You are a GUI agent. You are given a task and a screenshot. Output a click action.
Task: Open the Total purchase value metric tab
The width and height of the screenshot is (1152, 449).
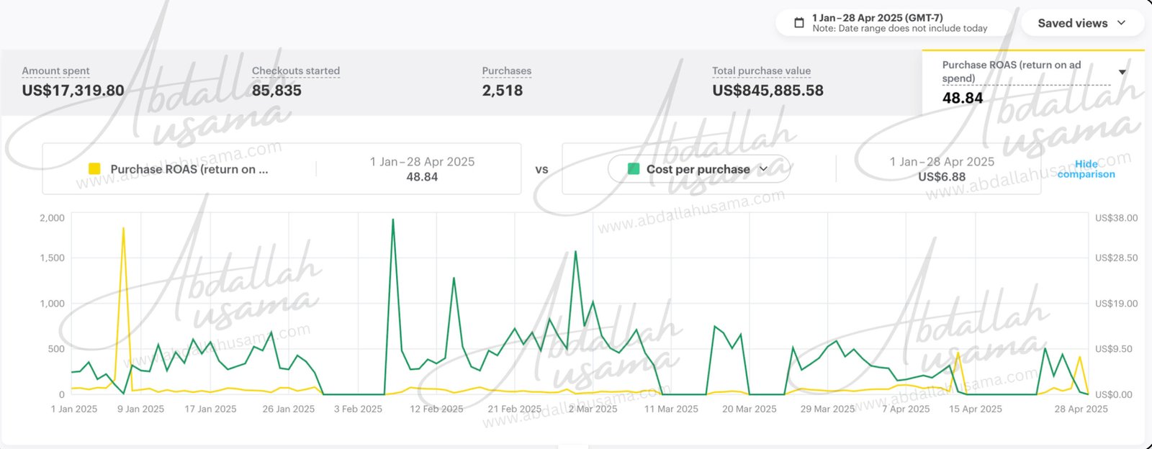click(768, 82)
